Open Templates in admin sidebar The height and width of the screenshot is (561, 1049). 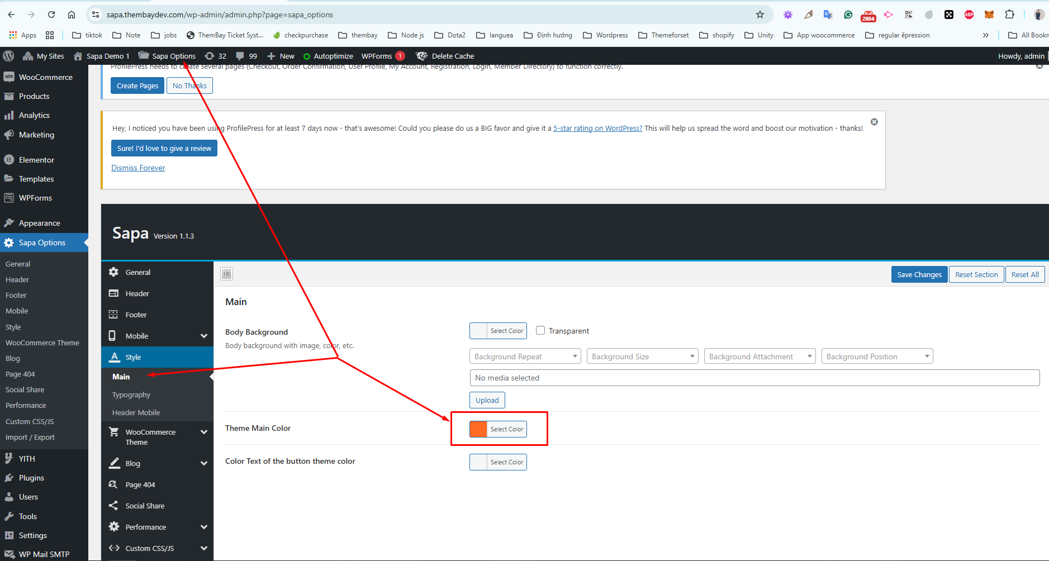(44, 179)
